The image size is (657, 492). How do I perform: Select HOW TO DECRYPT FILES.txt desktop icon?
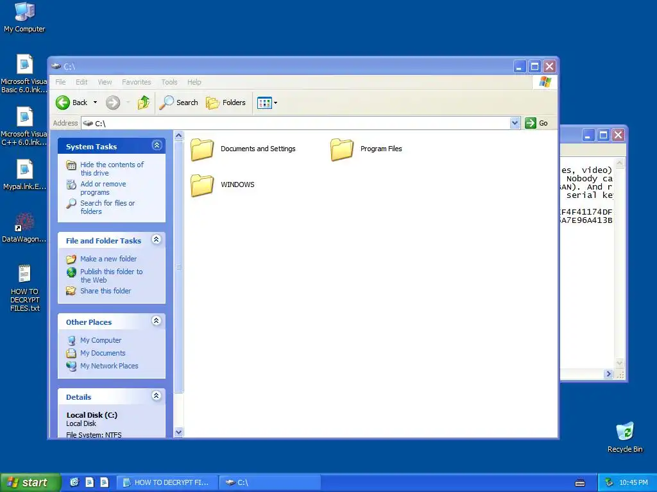[25, 288]
